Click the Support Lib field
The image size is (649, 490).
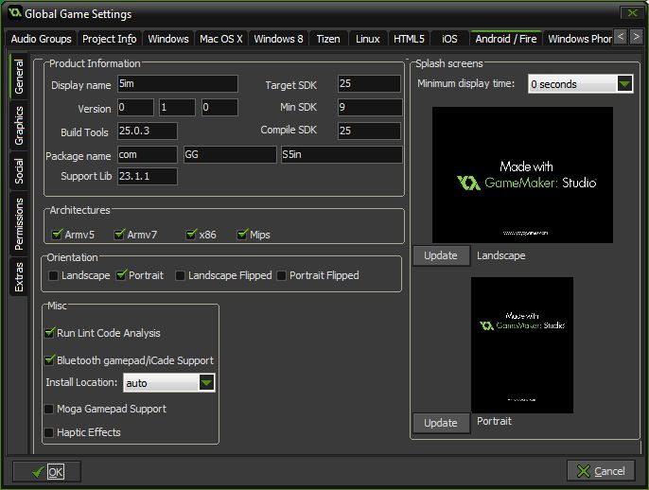pos(148,176)
